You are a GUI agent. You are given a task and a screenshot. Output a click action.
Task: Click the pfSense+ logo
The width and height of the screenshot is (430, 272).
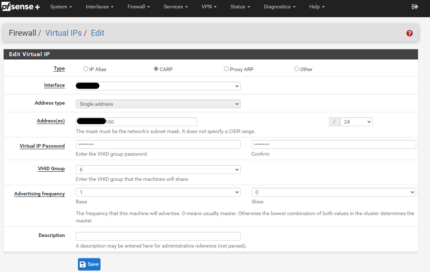21,7
